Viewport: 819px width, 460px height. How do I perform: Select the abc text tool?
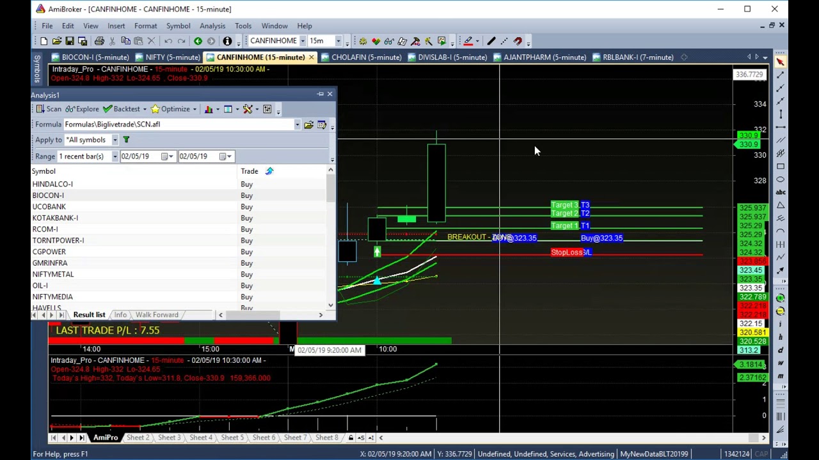coord(781,192)
